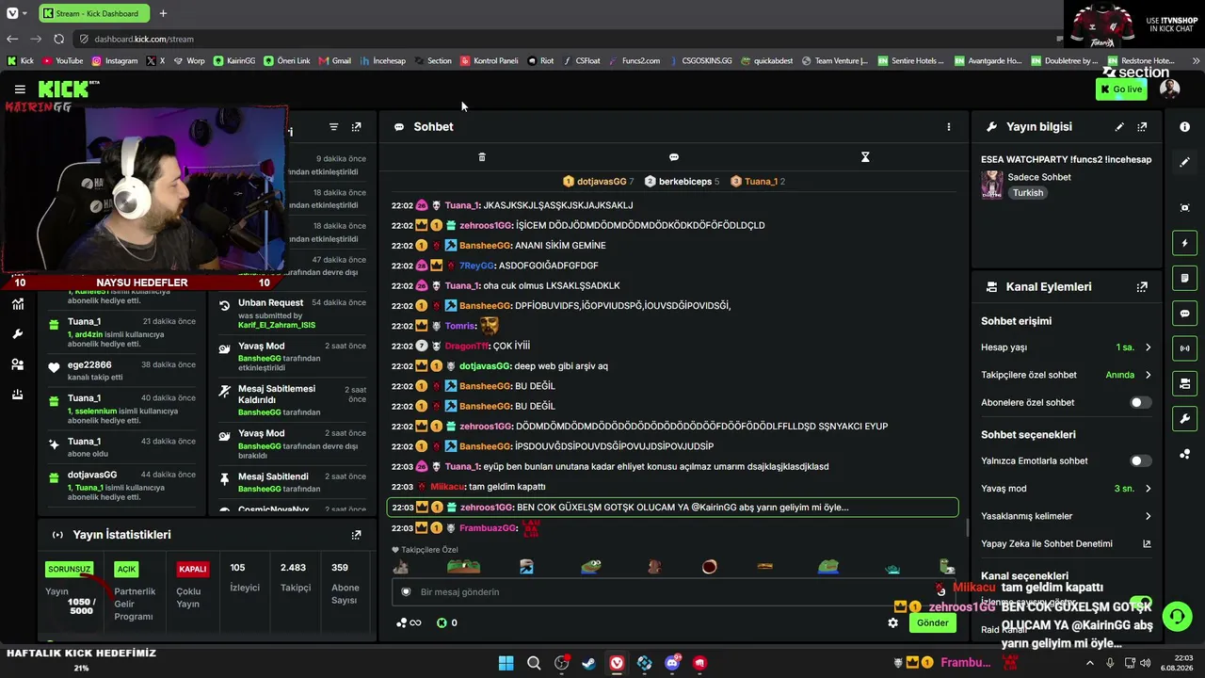Open the community people icon in left sidebar
This screenshot has width=1205, height=678.
(17, 364)
